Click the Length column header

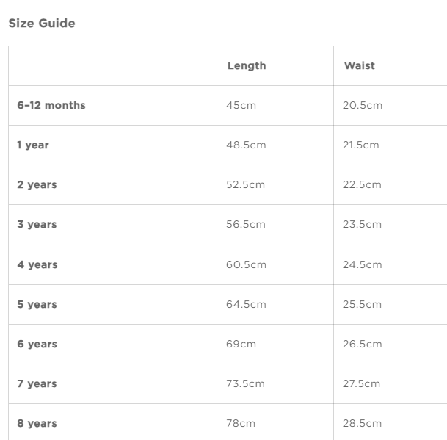(x=247, y=65)
